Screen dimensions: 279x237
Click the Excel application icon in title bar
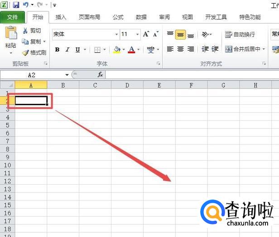(x=4, y=5)
